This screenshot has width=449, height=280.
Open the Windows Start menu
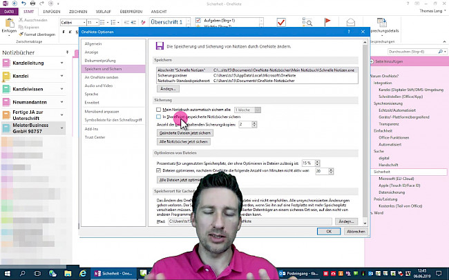[x=7, y=273]
